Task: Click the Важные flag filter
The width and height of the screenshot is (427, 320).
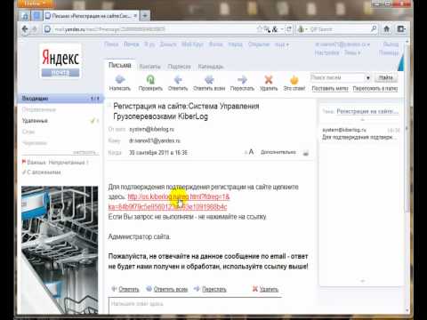Action: point(34,163)
